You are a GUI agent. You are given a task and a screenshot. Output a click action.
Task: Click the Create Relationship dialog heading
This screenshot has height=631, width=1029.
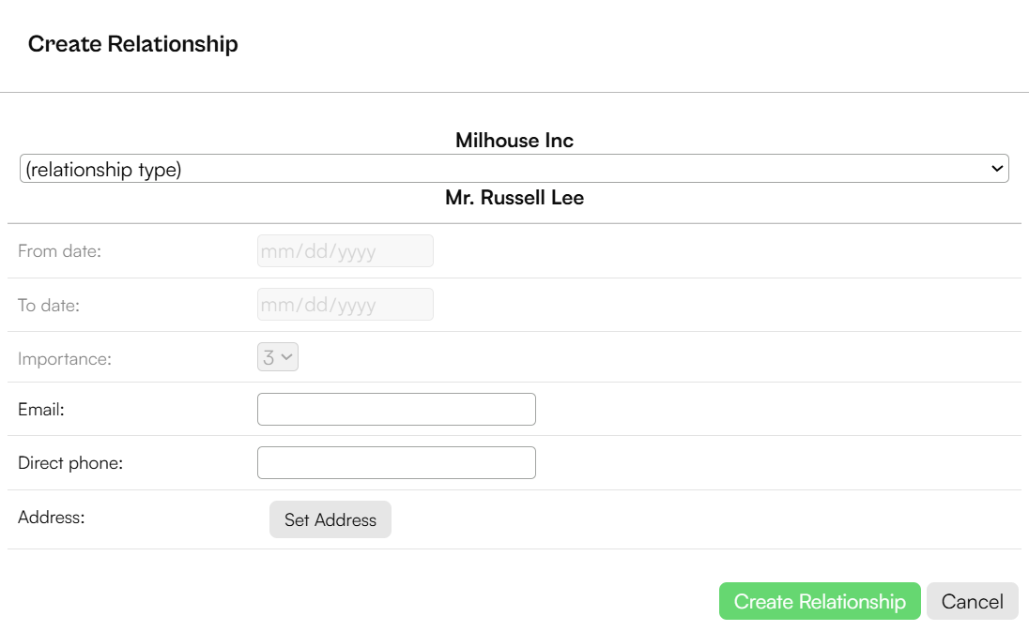click(x=133, y=44)
